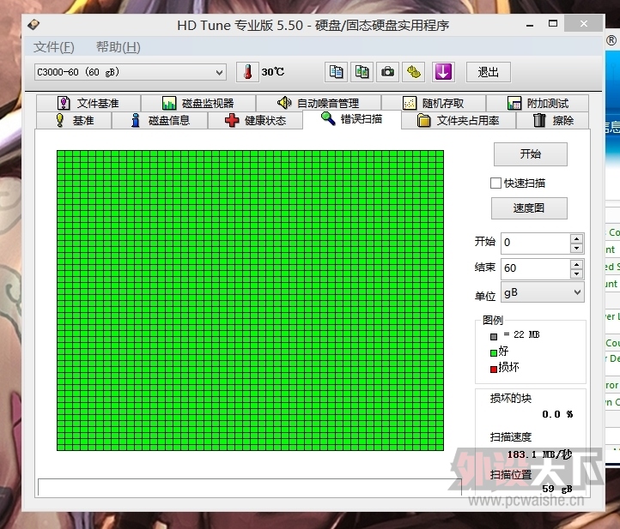Click the 0.0 % damaged blocks value

click(x=557, y=414)
